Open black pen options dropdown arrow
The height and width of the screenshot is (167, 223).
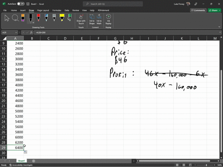(x=33, y=23)
